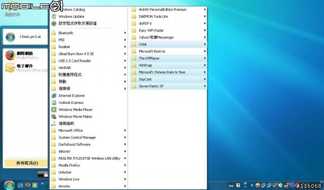Viewport: 324px width, 190px height.
Task: Open the USB 2.0 Card Reader menu
Action: tap(89, 61)
